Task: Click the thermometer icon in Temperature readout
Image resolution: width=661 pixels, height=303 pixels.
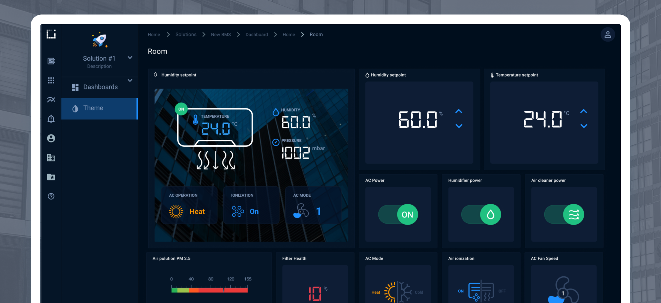Action: (x=195, y=120)
